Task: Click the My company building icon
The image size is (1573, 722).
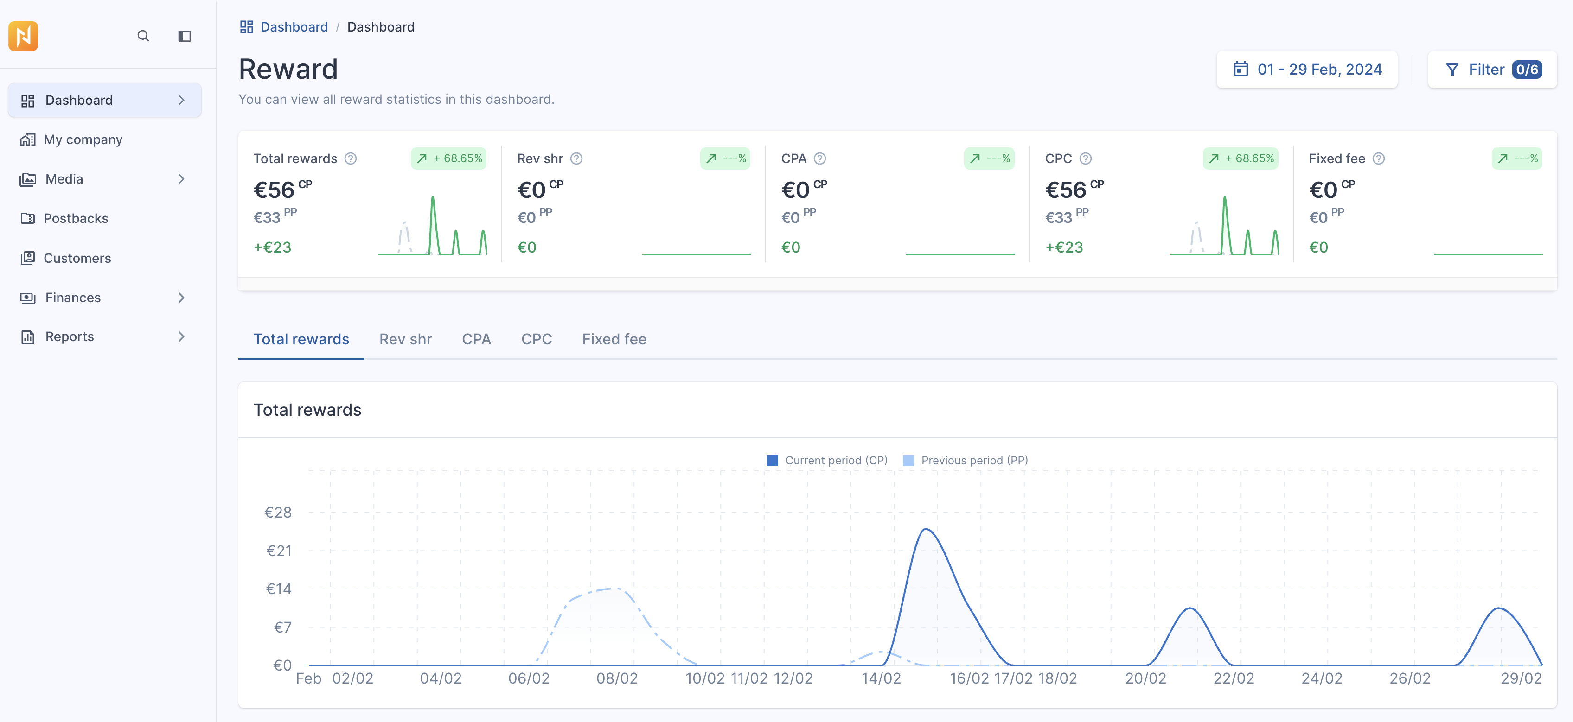Action: 27,140
